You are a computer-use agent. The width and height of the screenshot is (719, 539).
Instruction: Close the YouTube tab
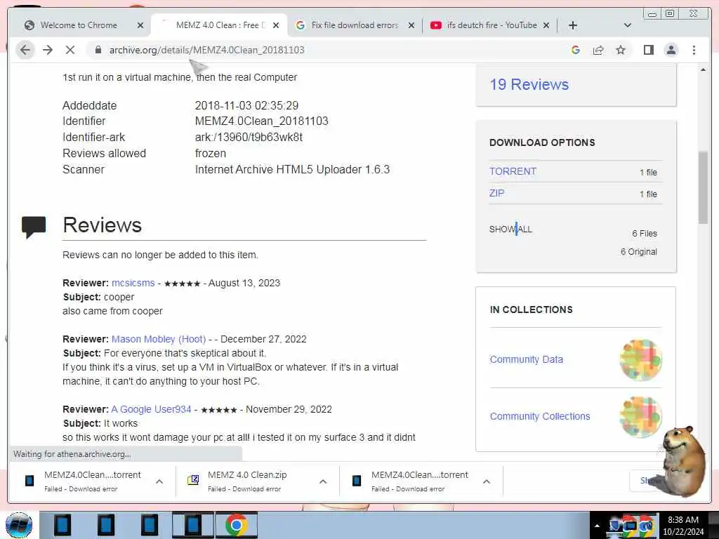[x=546, y=26]
